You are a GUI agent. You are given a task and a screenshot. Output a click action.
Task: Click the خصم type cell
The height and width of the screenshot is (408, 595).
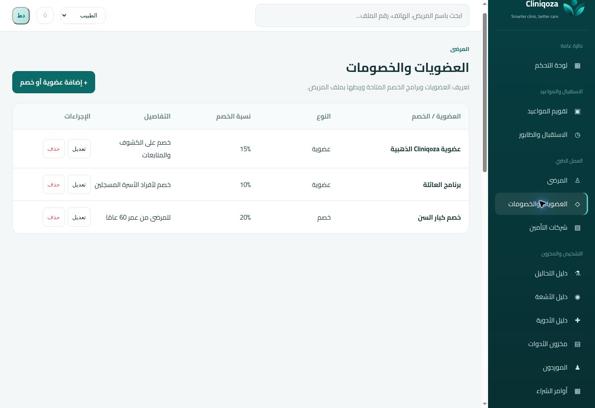click(x=324, y=218)
